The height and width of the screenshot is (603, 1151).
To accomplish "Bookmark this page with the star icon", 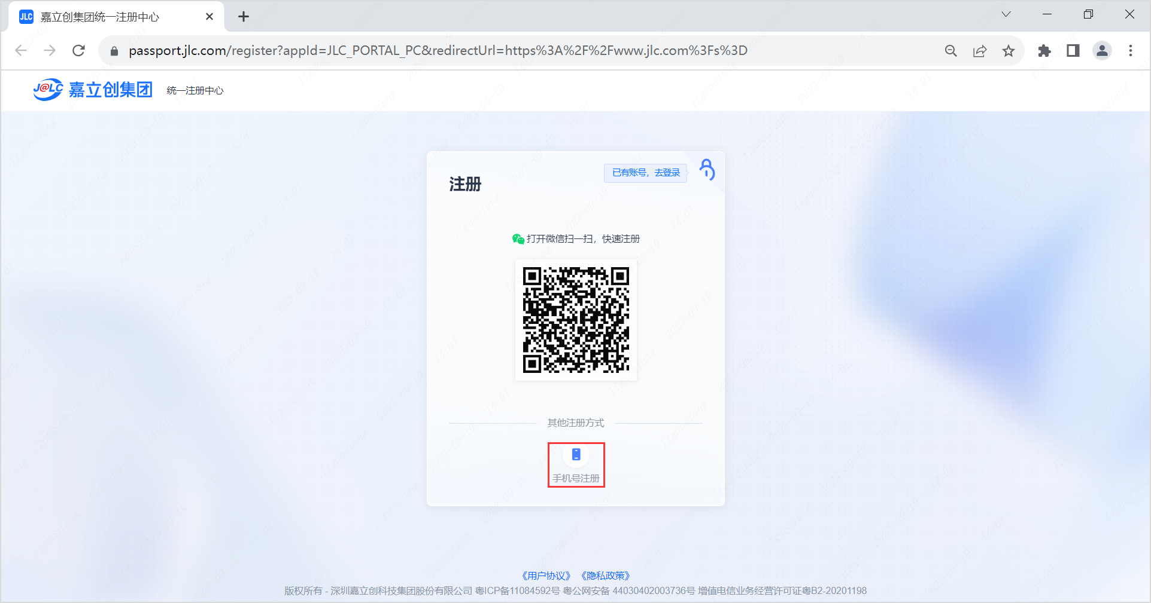I will tap(1009, 51).
